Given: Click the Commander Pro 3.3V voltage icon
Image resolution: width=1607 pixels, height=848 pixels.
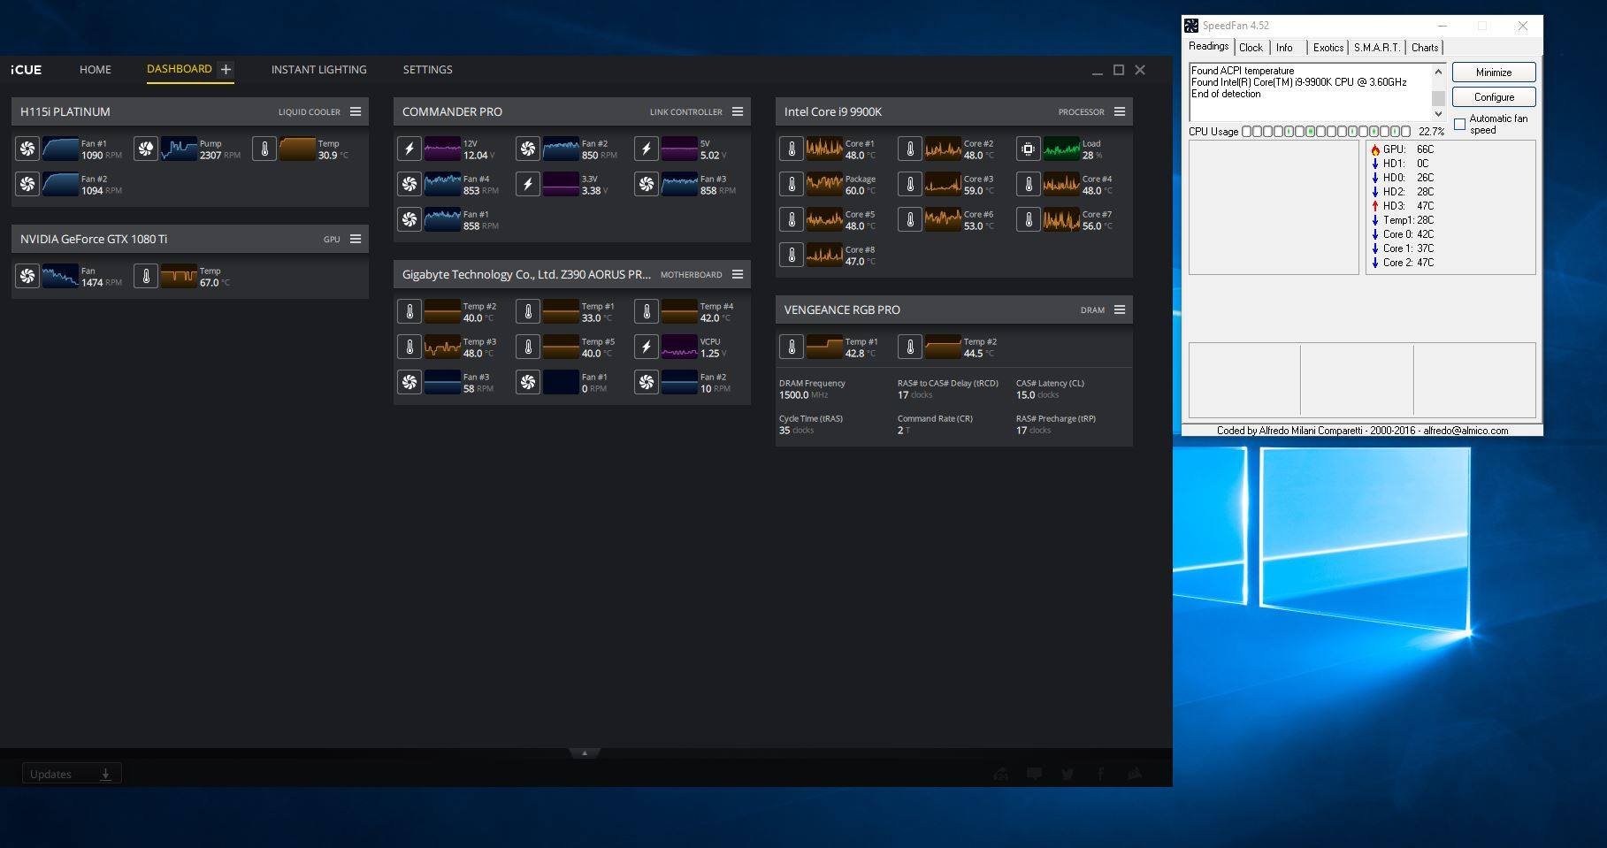Looking at the screenshot, I should coord(528,184).
